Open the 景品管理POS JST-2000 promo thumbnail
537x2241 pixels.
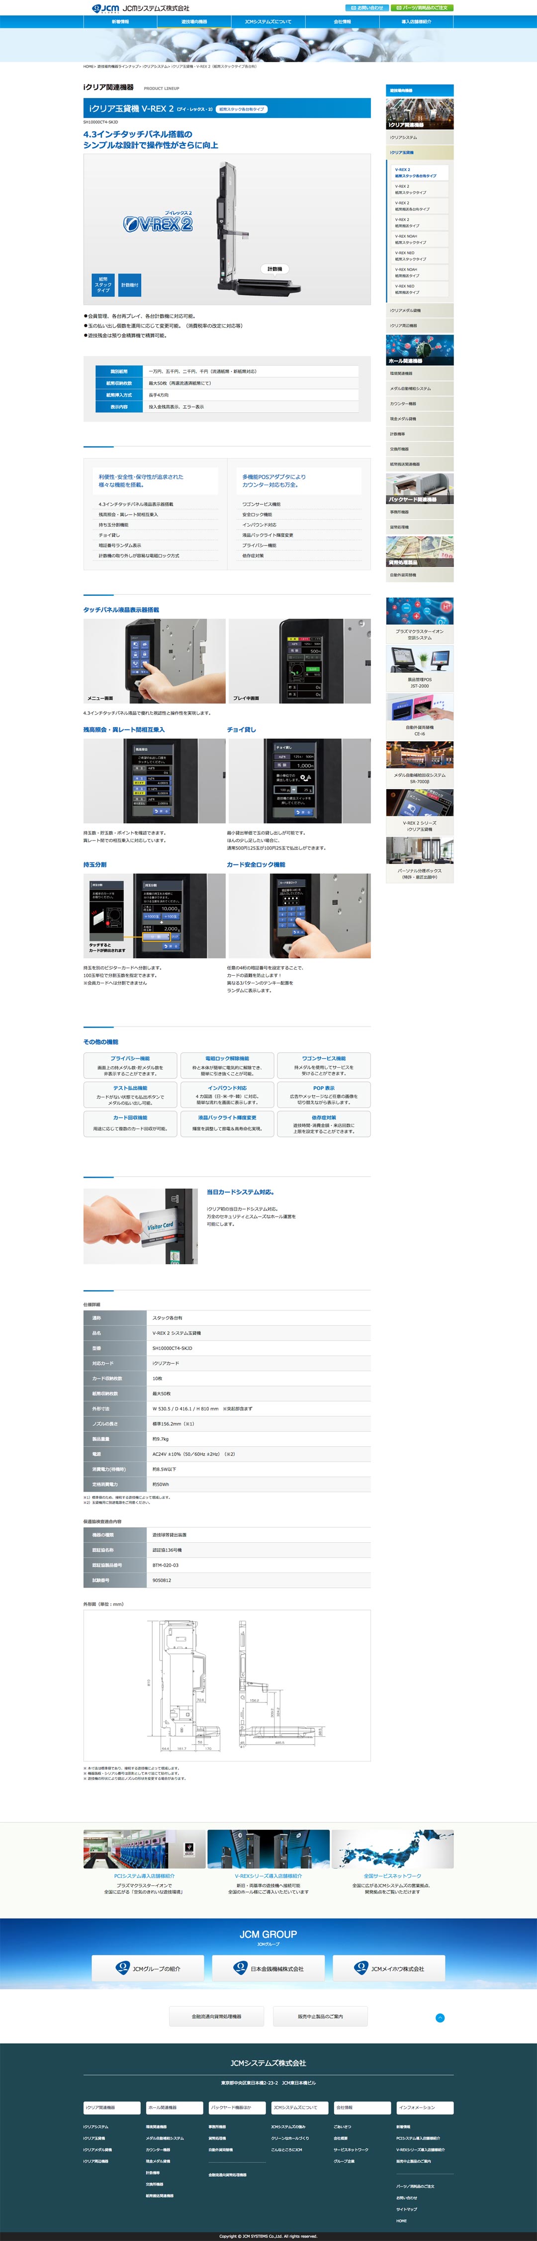[420, 668]
